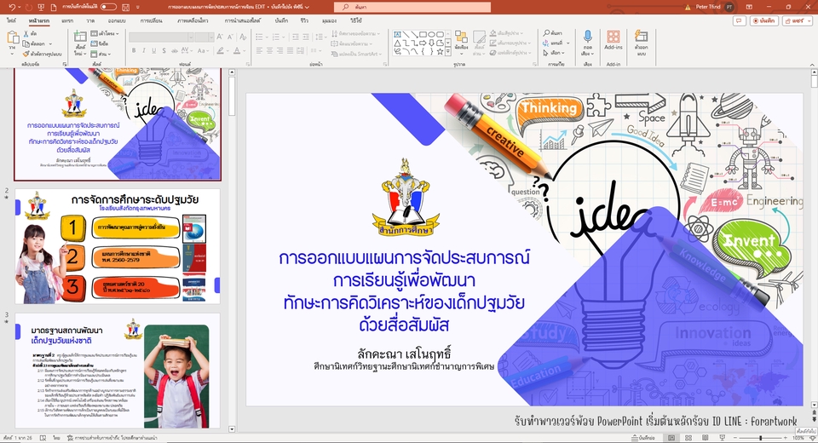
Task: Create new file from quick access toolbar
Action: click(55, 8)
